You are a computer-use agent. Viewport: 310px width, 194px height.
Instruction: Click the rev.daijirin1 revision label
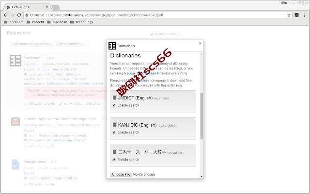175,153
